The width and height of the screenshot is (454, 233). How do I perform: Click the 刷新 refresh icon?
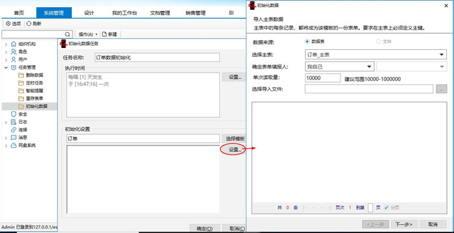(29, 24)
